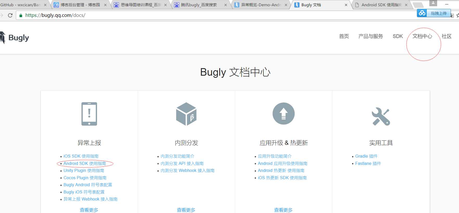This screenshot has width=459, height=213.
Task: Close the Bugly 文档 tab
Action: pyautogui.click(x=346, y=5)
